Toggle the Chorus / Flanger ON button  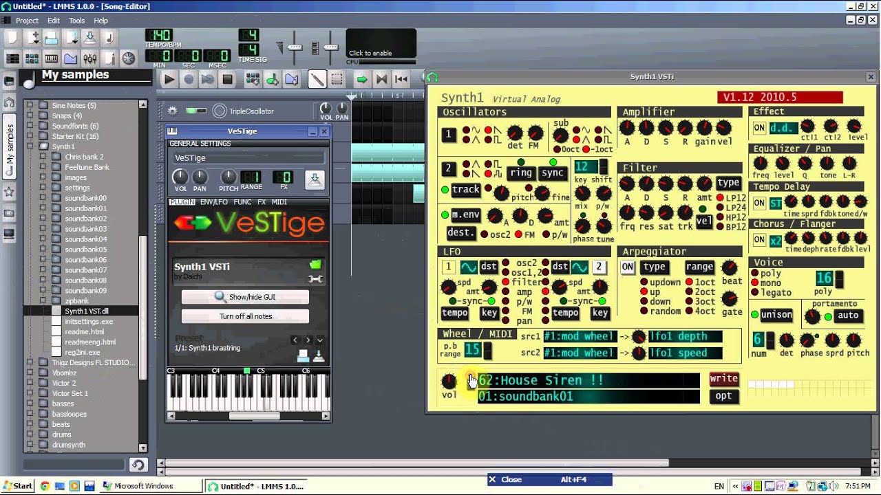759,240
